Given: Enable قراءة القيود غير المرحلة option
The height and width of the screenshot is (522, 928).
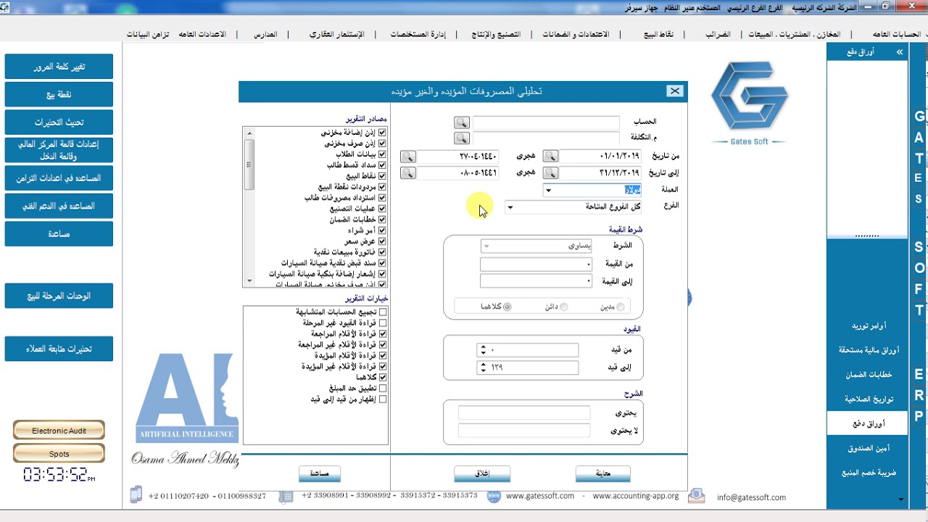Looking at the screenshot, I should click(382, 323).
